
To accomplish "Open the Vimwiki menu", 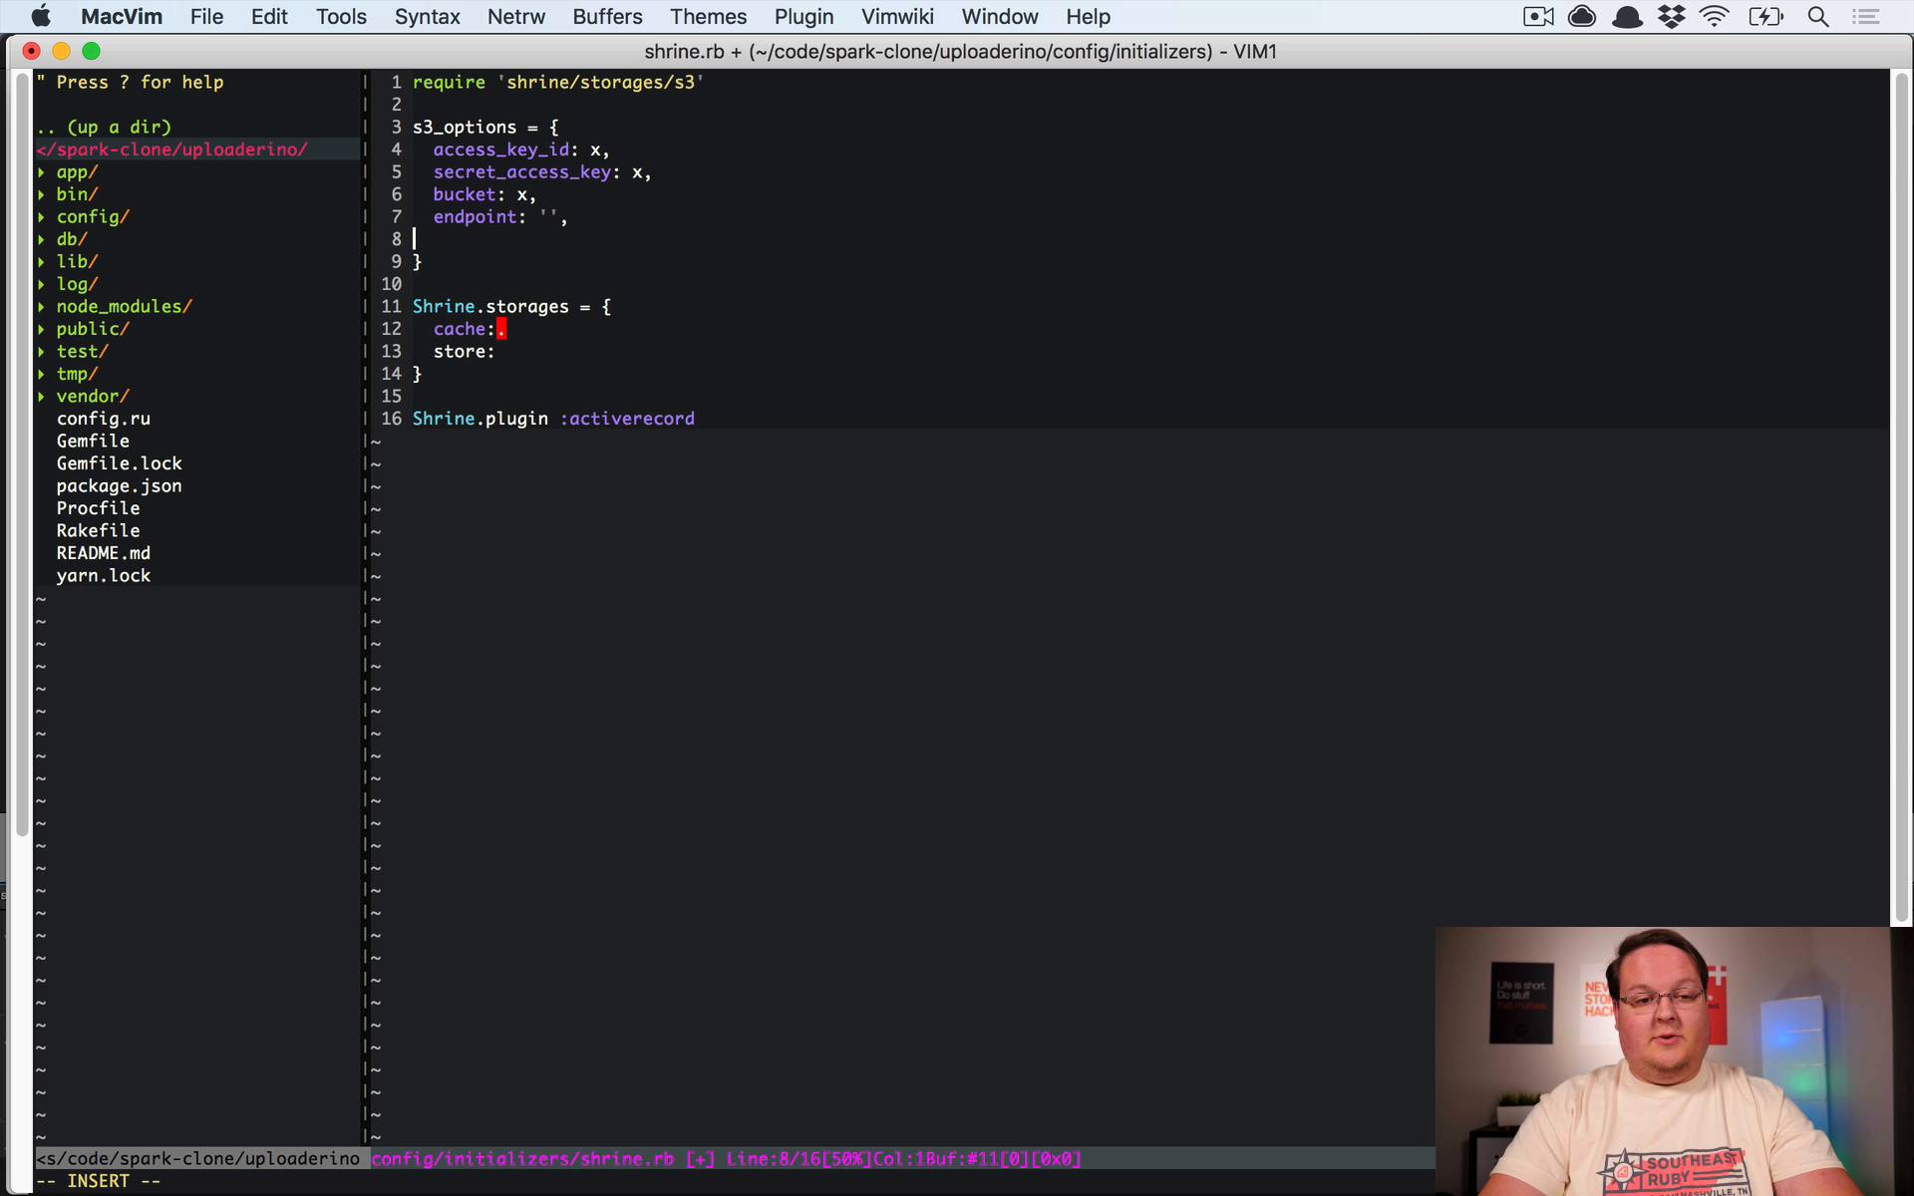I will (897, 16).
